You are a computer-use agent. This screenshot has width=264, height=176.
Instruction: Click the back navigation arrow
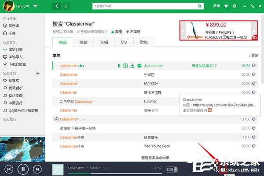point(57,7)
